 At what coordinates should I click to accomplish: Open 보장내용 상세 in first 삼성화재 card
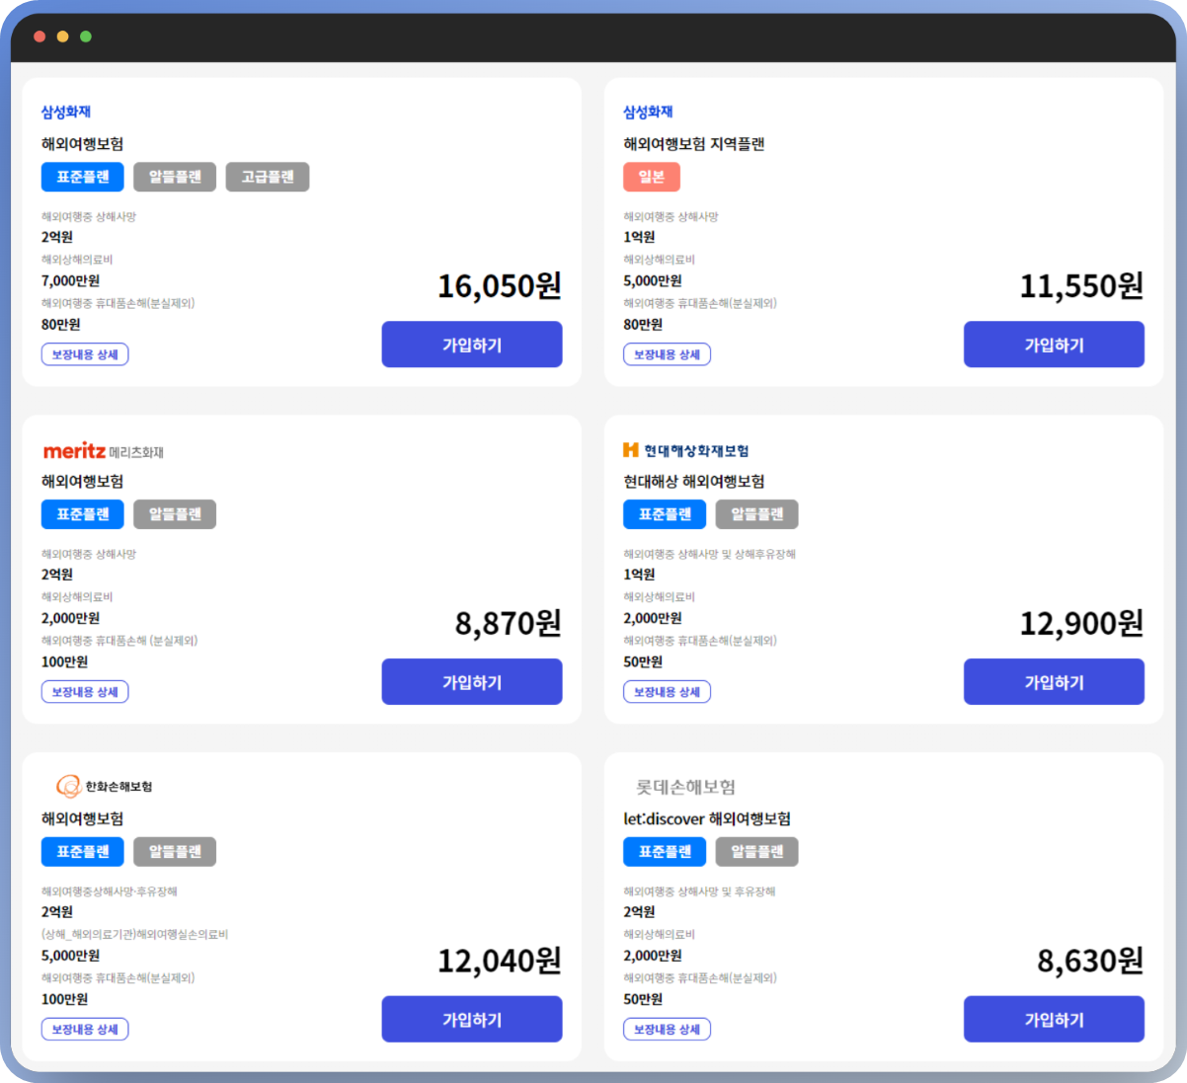pos(85,354)
